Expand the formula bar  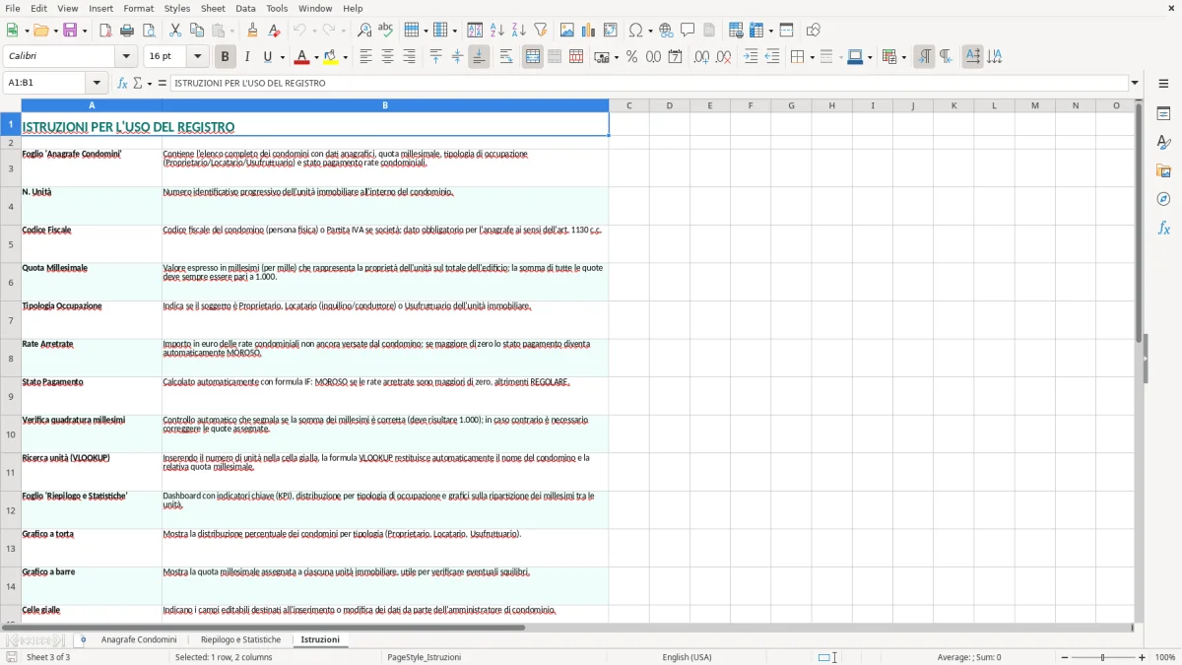1135,83
